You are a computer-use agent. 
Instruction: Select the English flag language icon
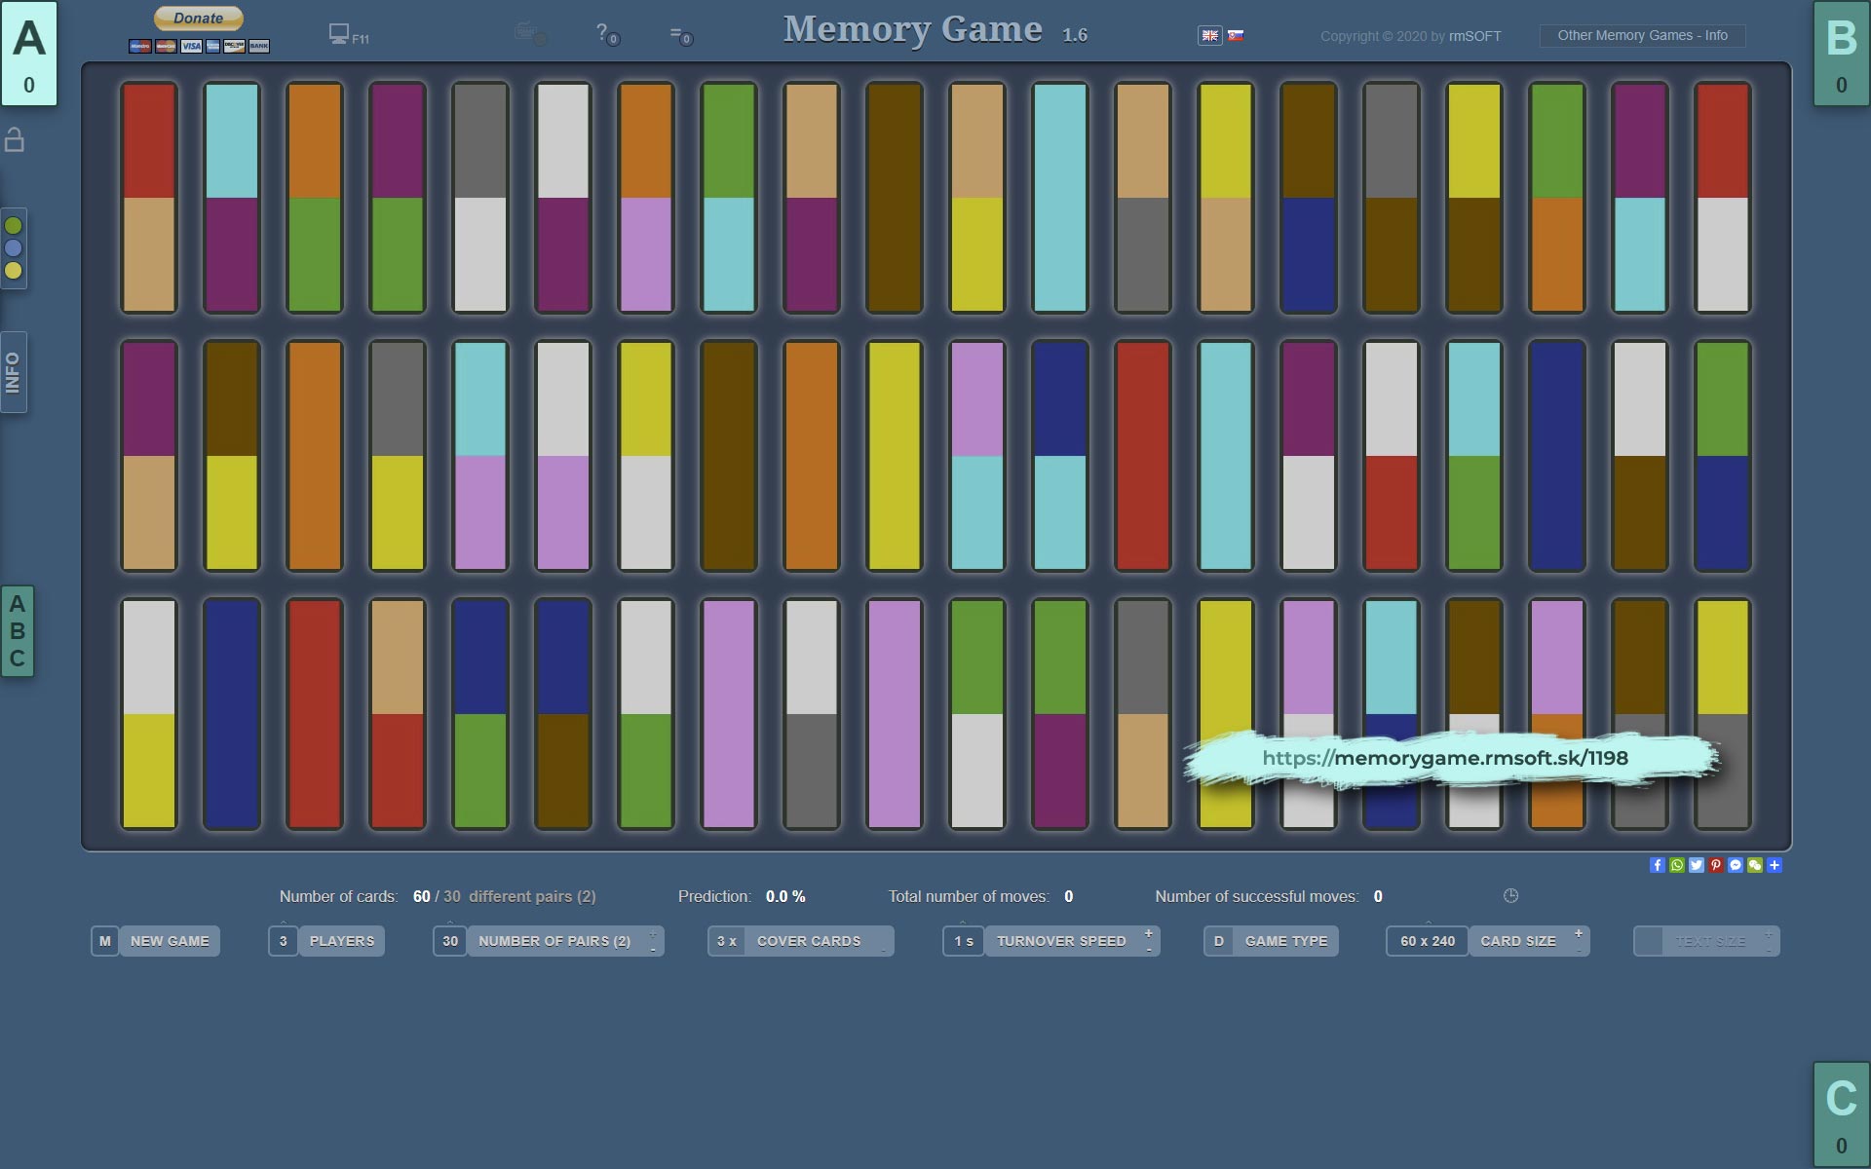click(1209, 35)
